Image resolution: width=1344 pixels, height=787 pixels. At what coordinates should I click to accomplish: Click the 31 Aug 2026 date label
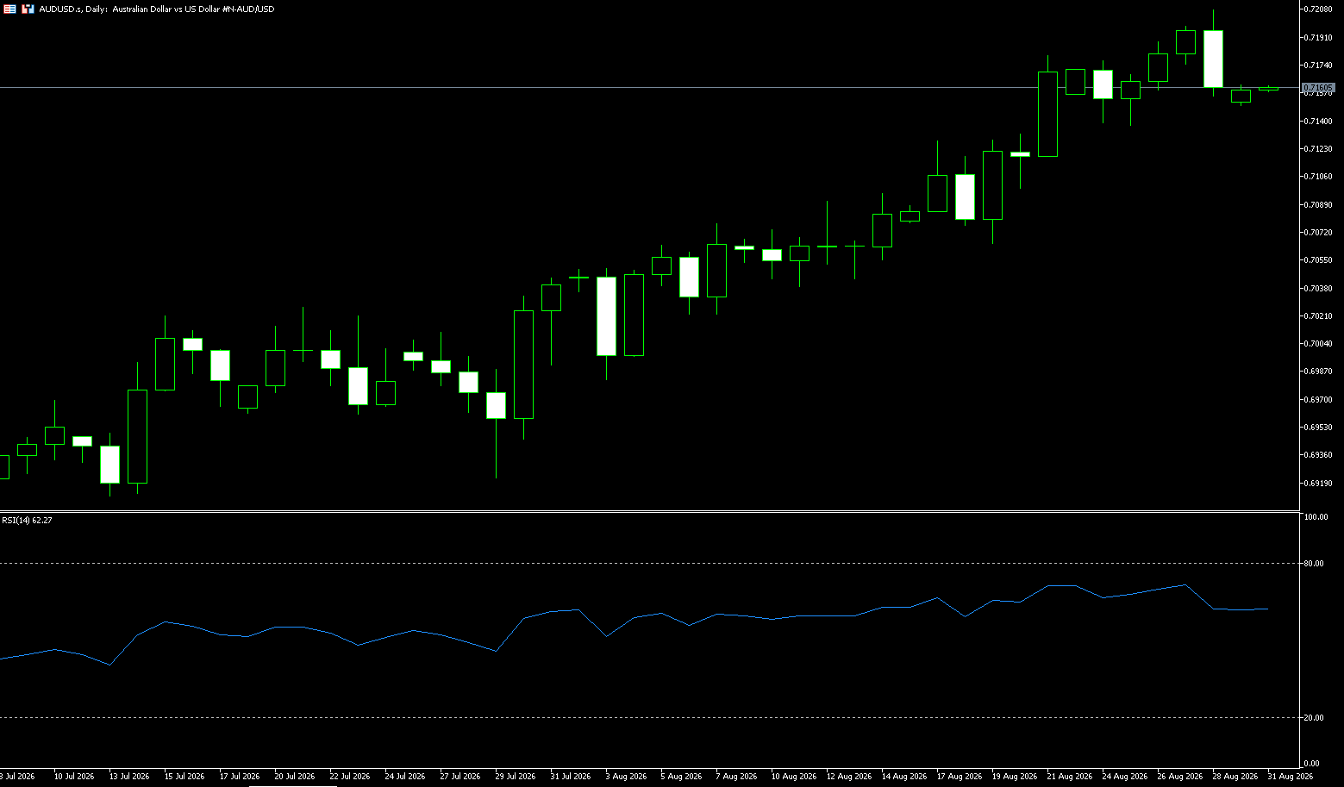click(x=1290, y=777)
